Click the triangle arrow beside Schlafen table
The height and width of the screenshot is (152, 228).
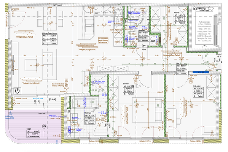(x=139, y=86)
